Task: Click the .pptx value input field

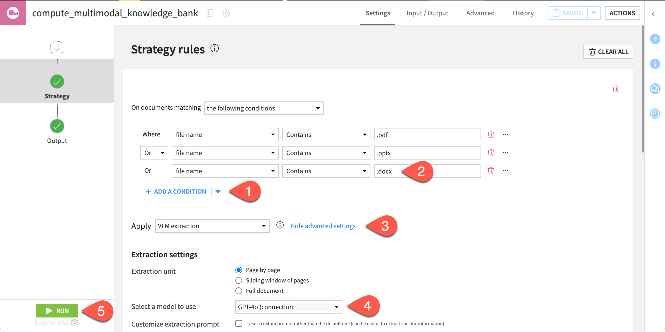Action: pyautogui.click(x=427, y=153)
